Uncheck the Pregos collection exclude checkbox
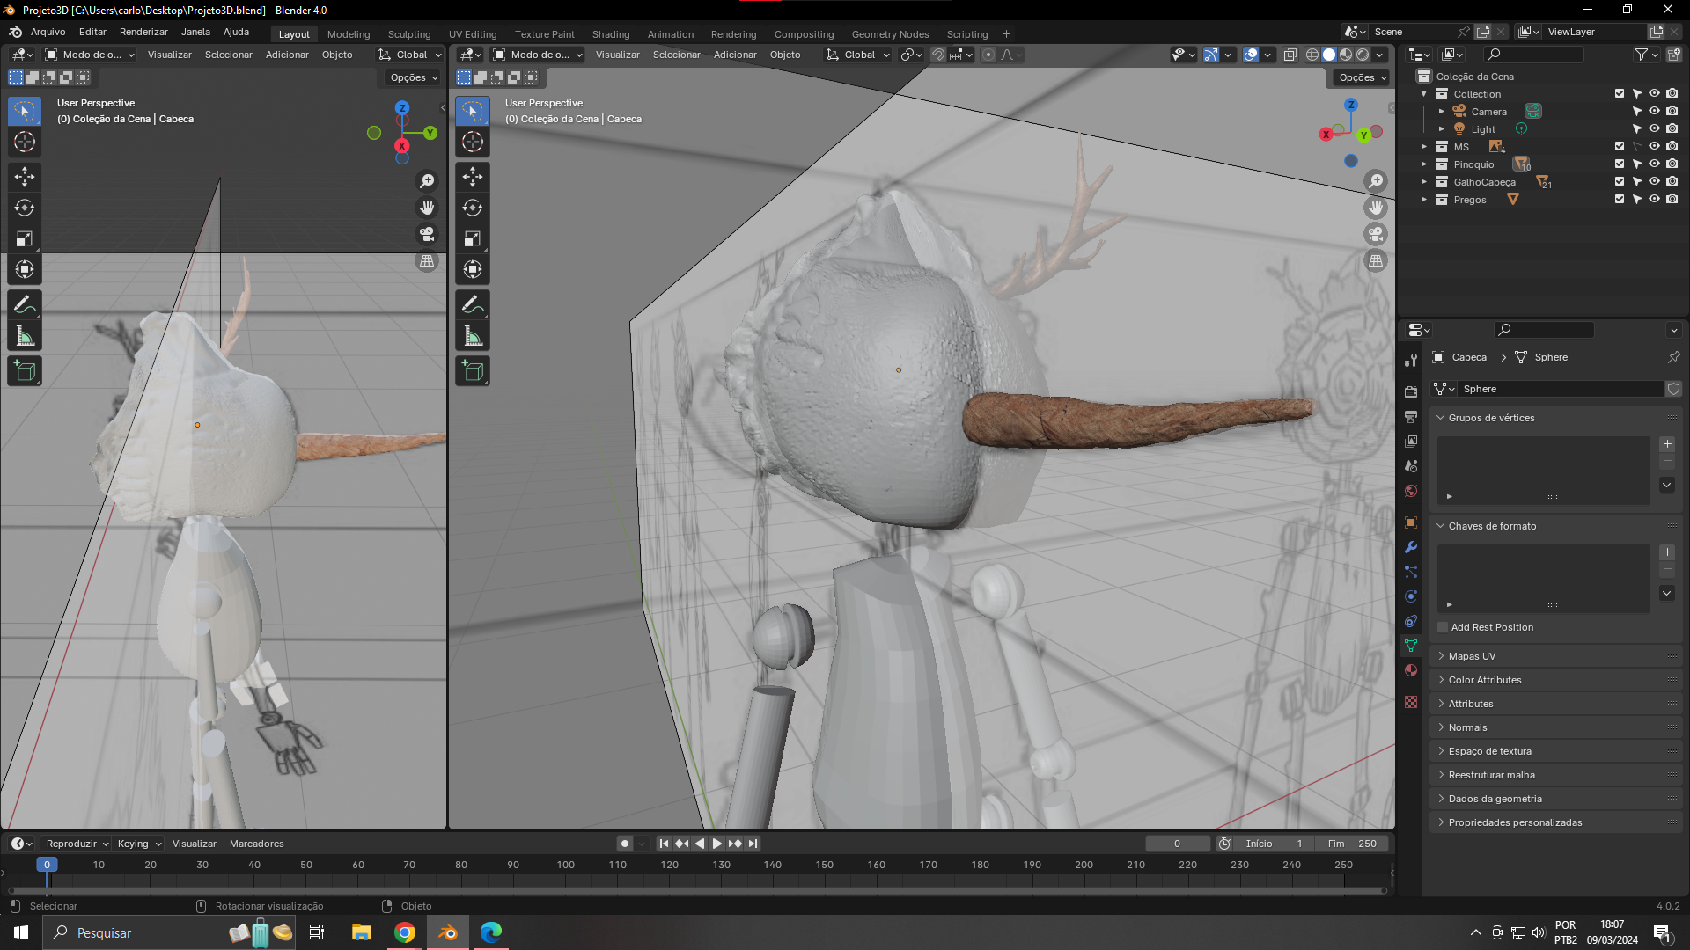This screenshot has height=950, width=1690. pos(1619,200)
